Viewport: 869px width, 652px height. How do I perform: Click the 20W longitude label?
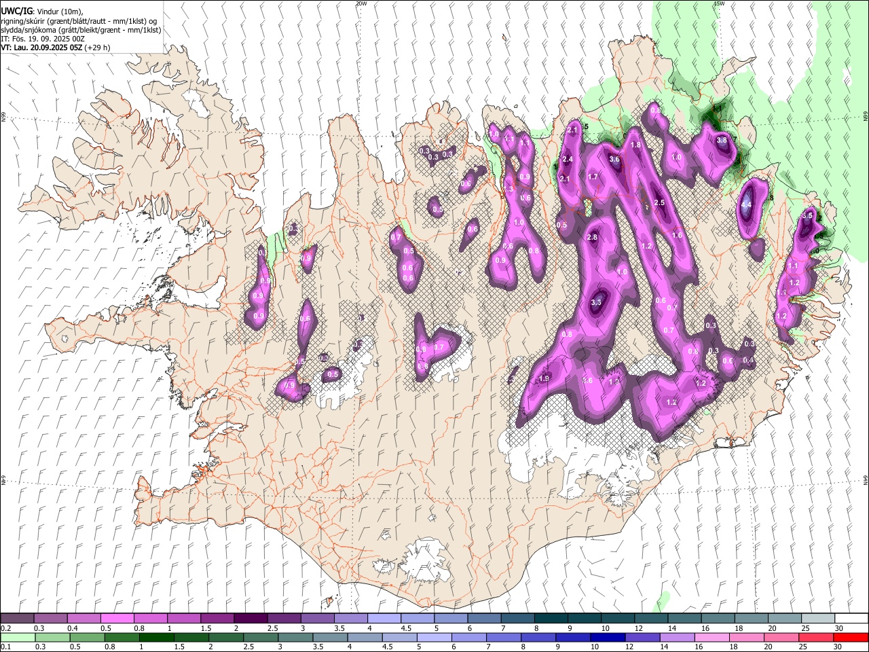click(x=361, y=3)
